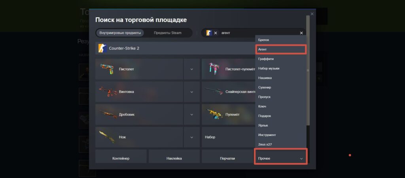This screenshot has width=405, height=178.
Task: Expand the Пистолет category chevron
Action: coord(192,69)
